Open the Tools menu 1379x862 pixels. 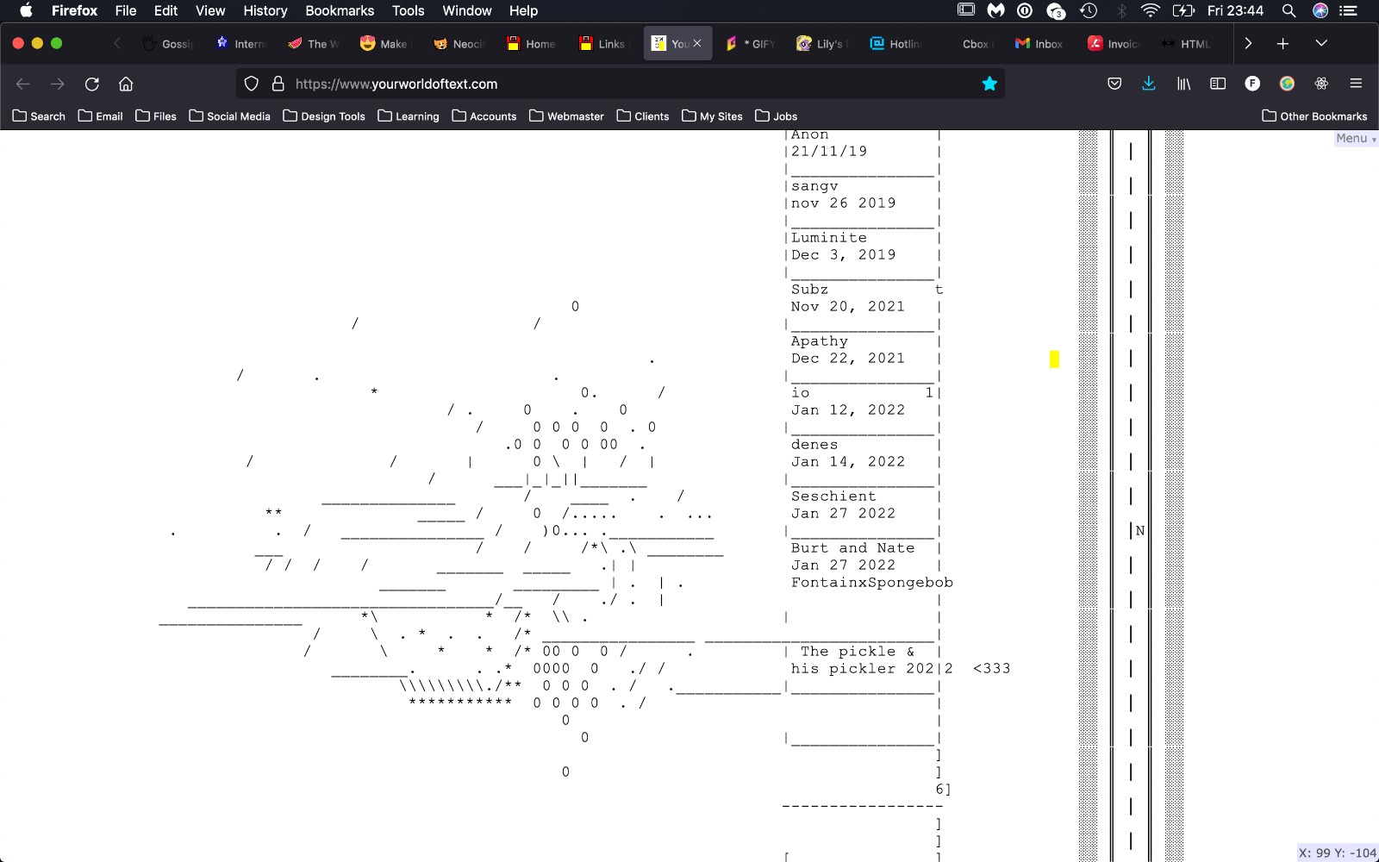point(408,10)
